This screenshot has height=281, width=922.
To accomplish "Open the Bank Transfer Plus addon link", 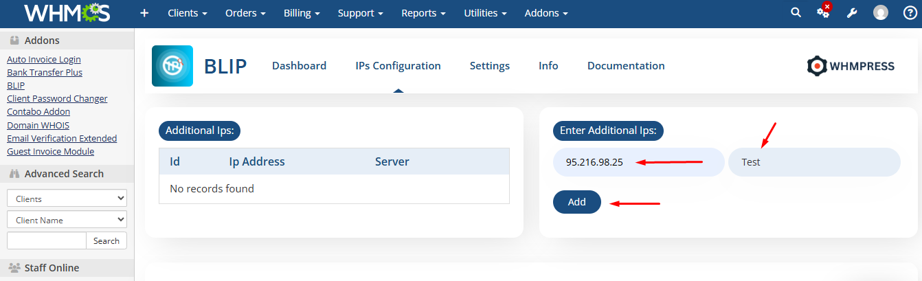I will [45, 72].
